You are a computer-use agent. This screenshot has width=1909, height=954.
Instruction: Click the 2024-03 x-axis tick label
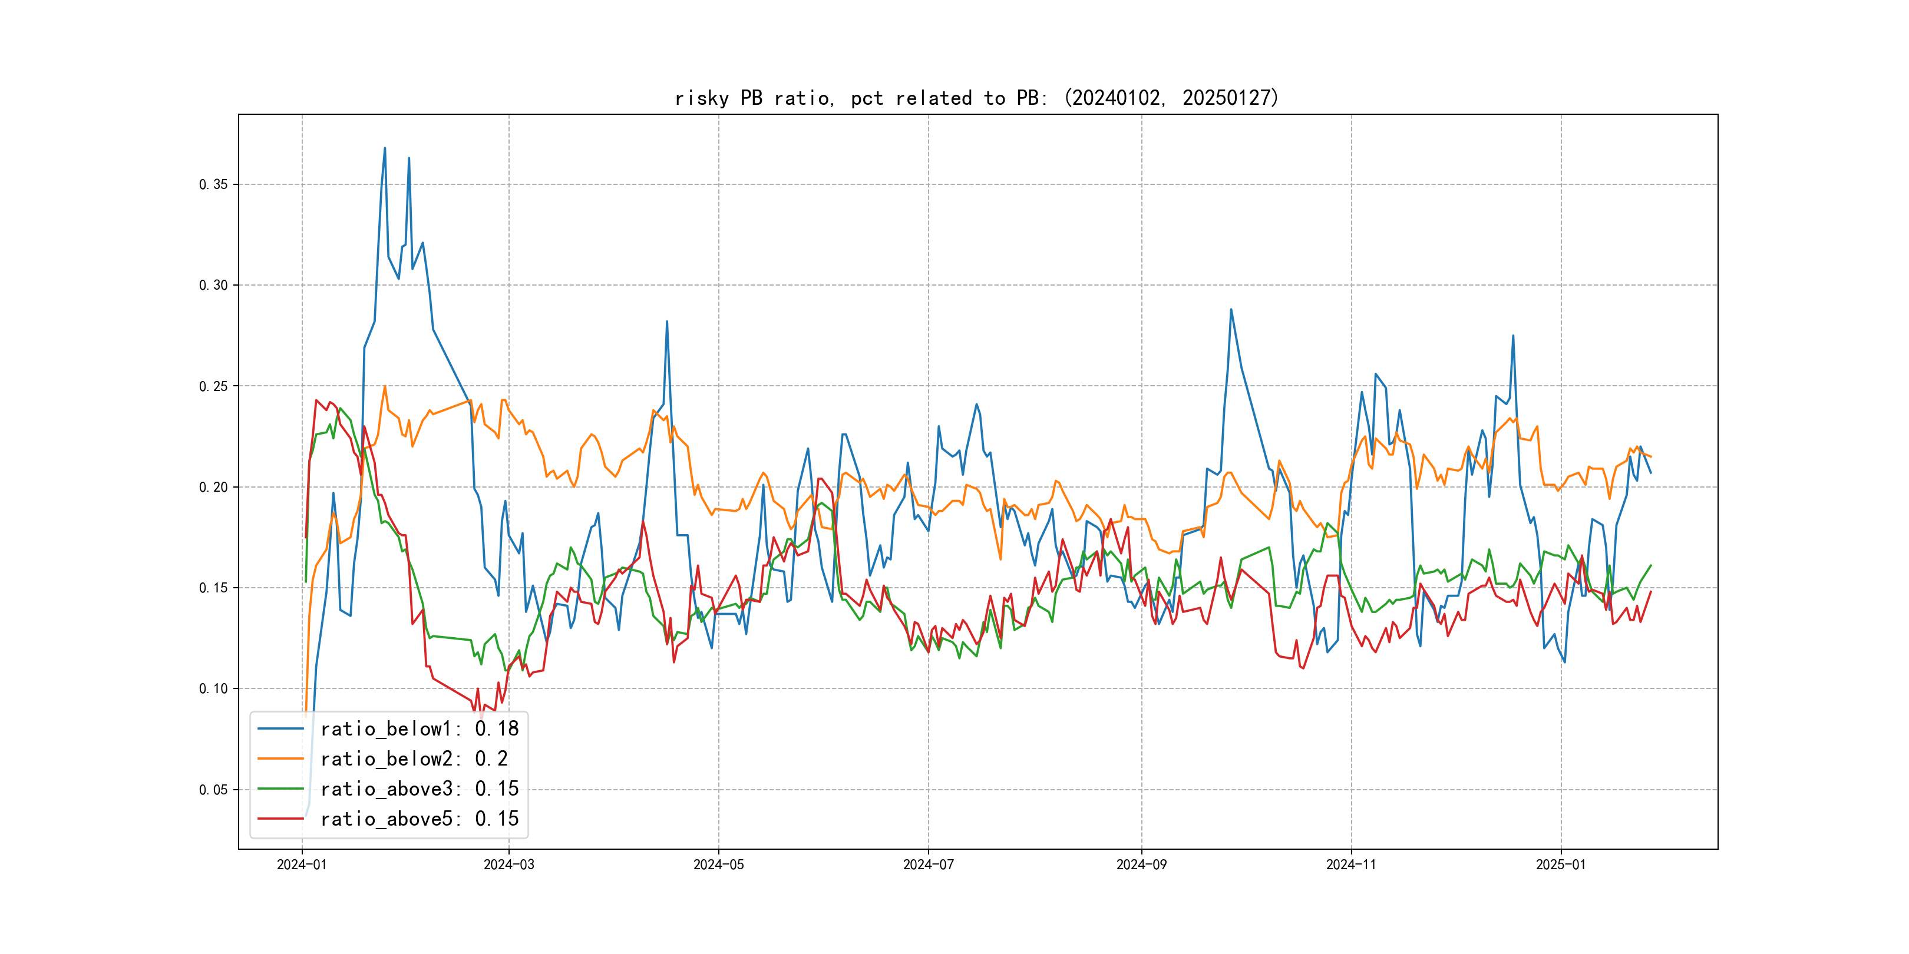tap(508, 864)
